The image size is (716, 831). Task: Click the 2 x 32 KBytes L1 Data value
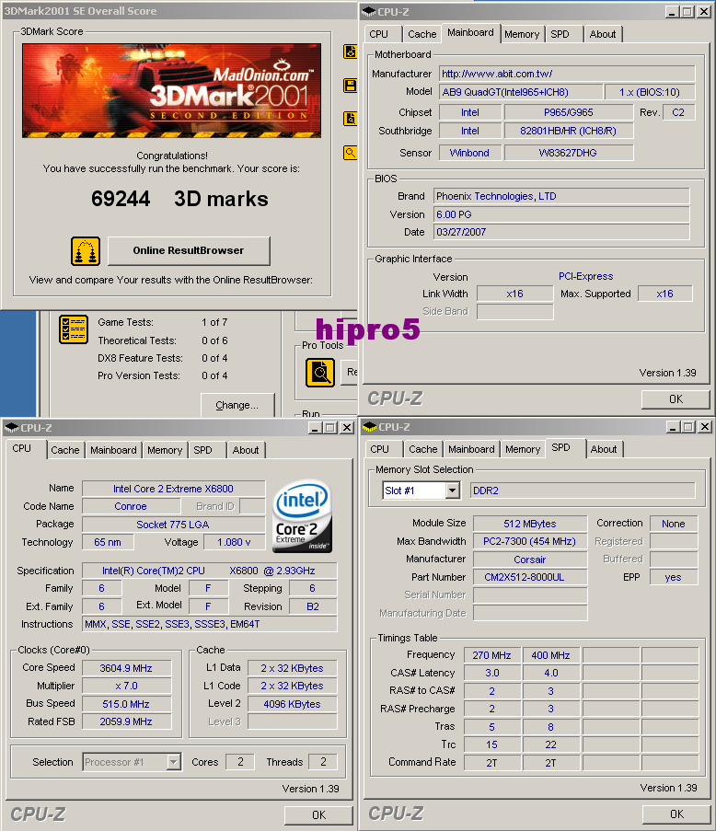click(x=292, y=668)
